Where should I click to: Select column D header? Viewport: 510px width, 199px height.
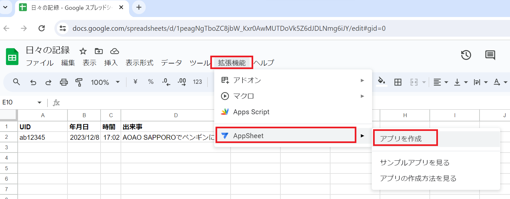coord(176,115)
